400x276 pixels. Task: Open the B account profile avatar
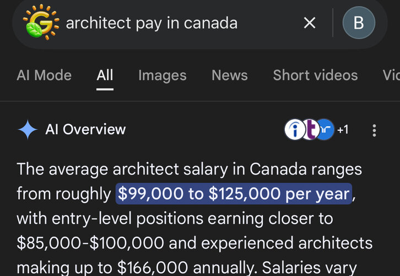[359, 23]
